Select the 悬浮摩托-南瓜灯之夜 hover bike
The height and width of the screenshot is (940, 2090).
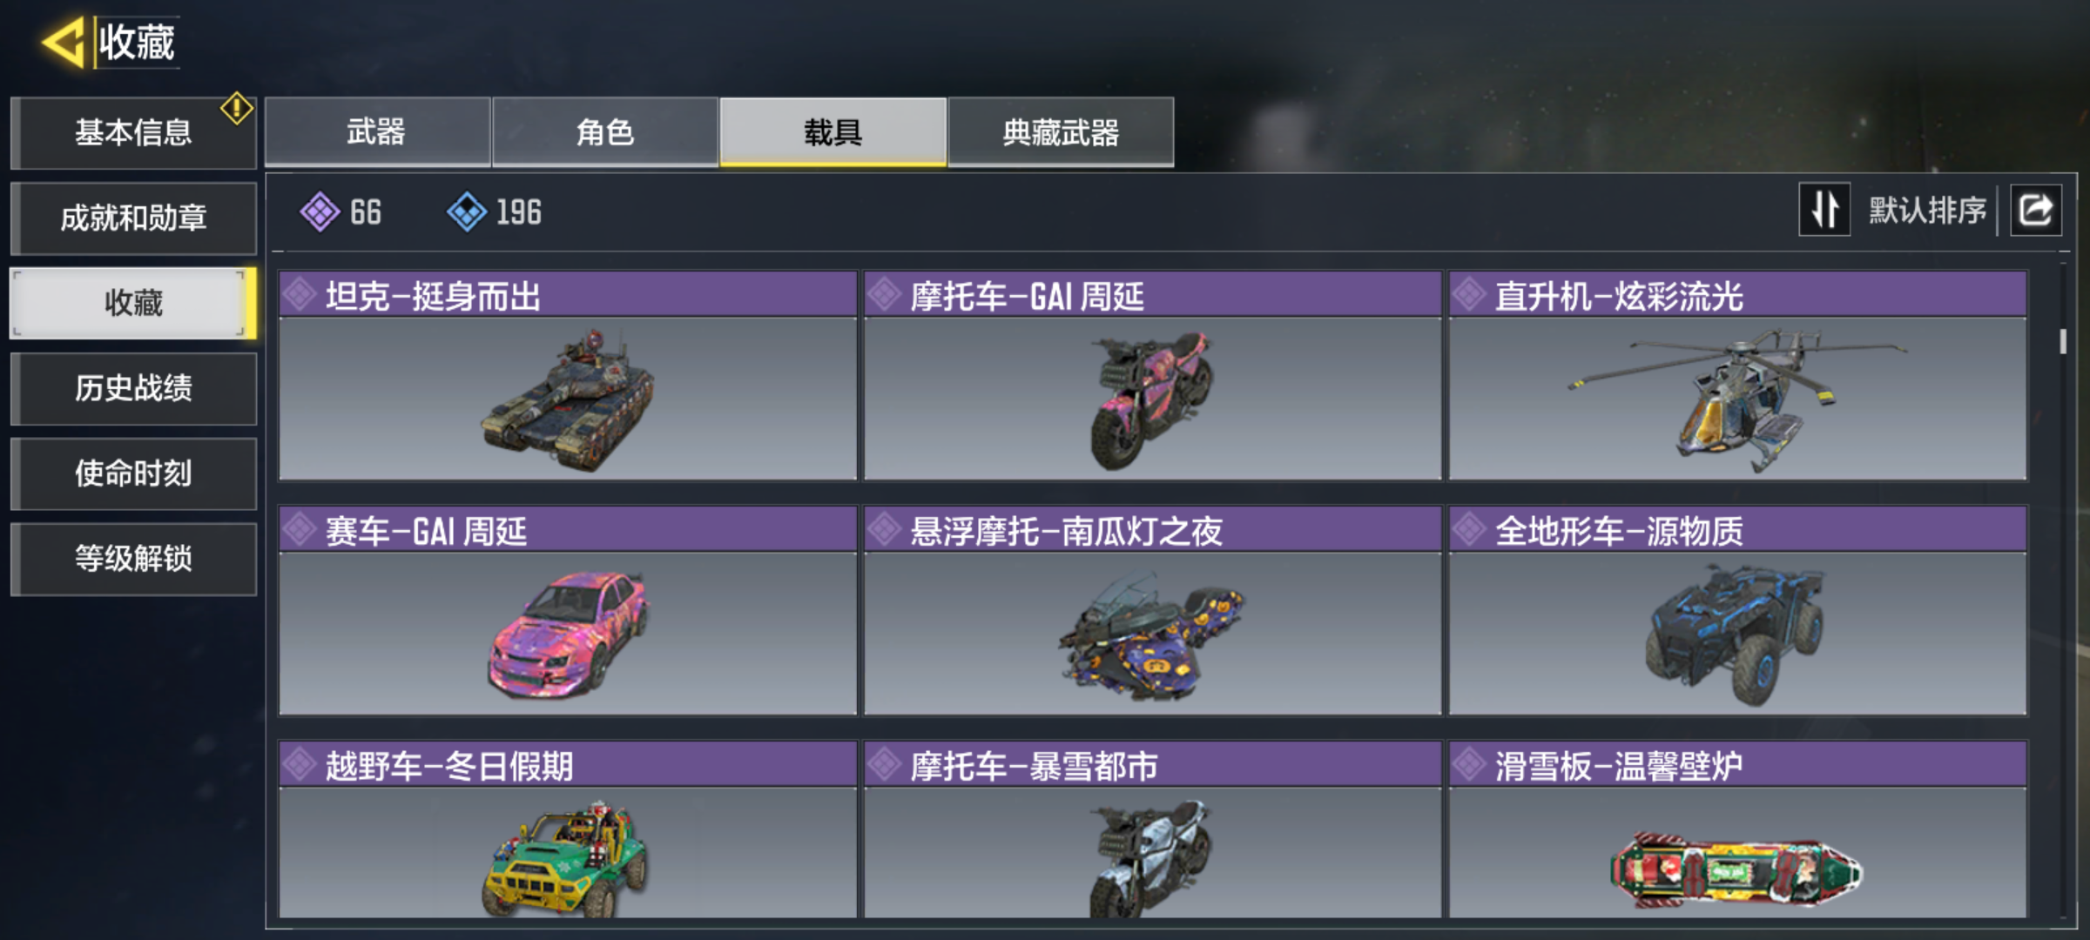click(1153, 611)
